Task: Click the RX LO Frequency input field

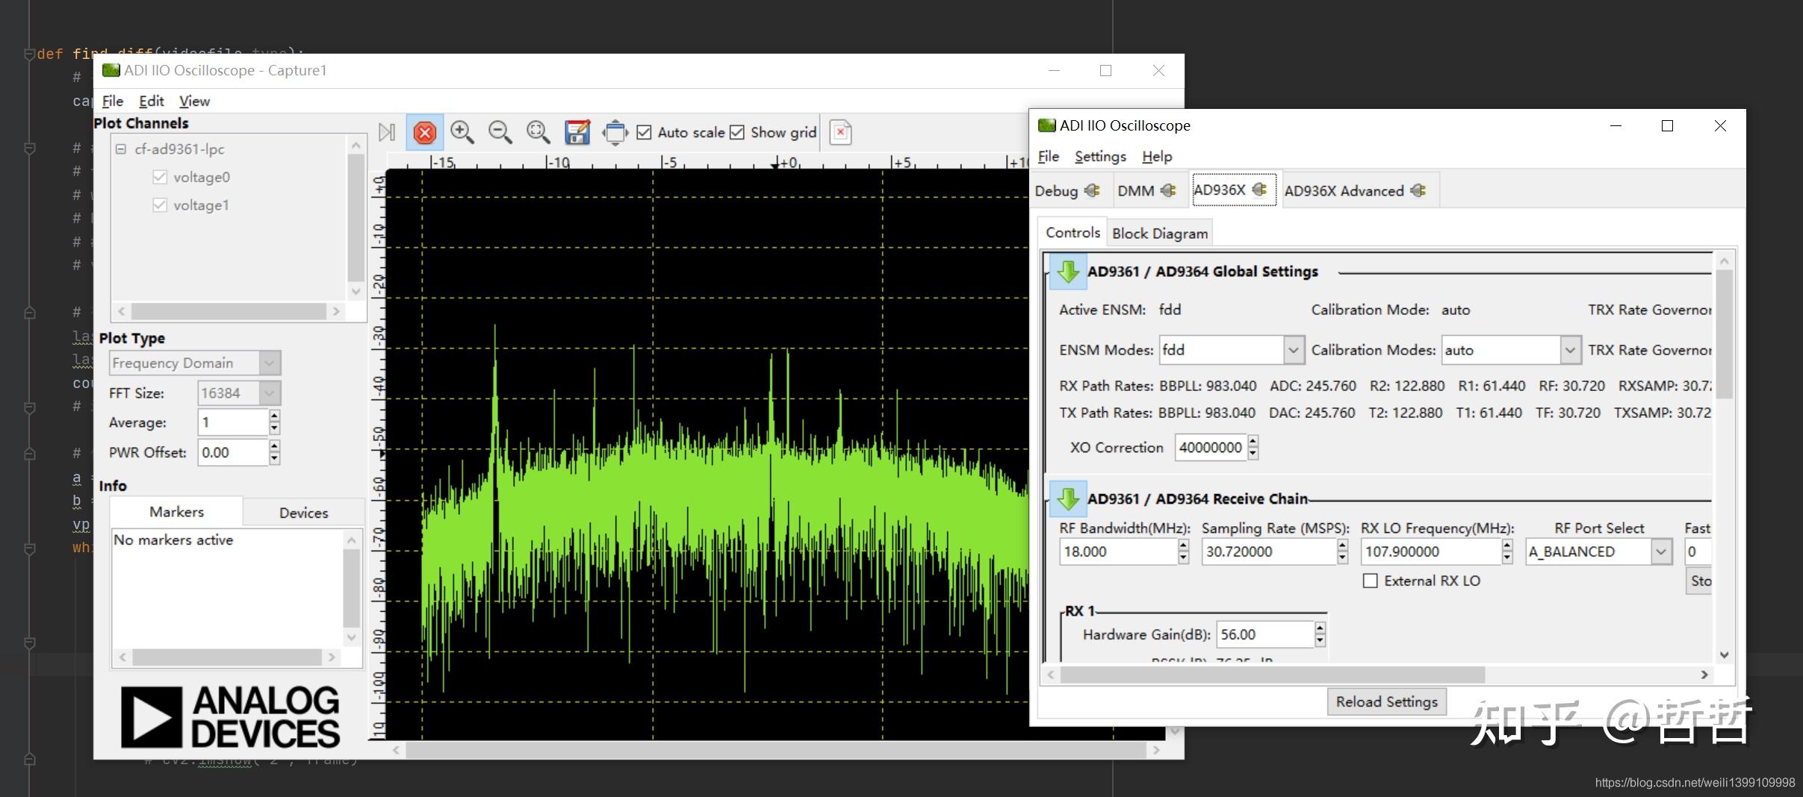Action: tap(1430, 552)
